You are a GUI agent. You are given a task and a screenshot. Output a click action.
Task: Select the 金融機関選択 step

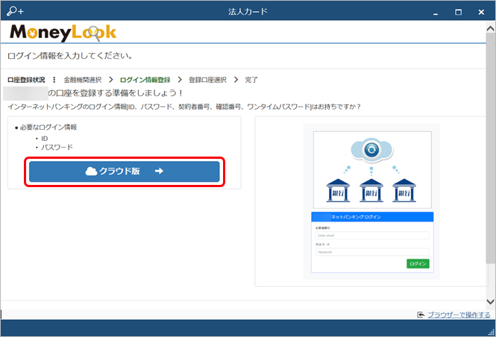pos(83,80)
